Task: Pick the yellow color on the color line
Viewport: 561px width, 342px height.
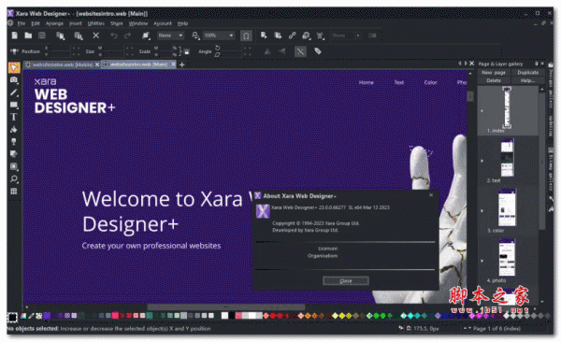Action: 341,316
